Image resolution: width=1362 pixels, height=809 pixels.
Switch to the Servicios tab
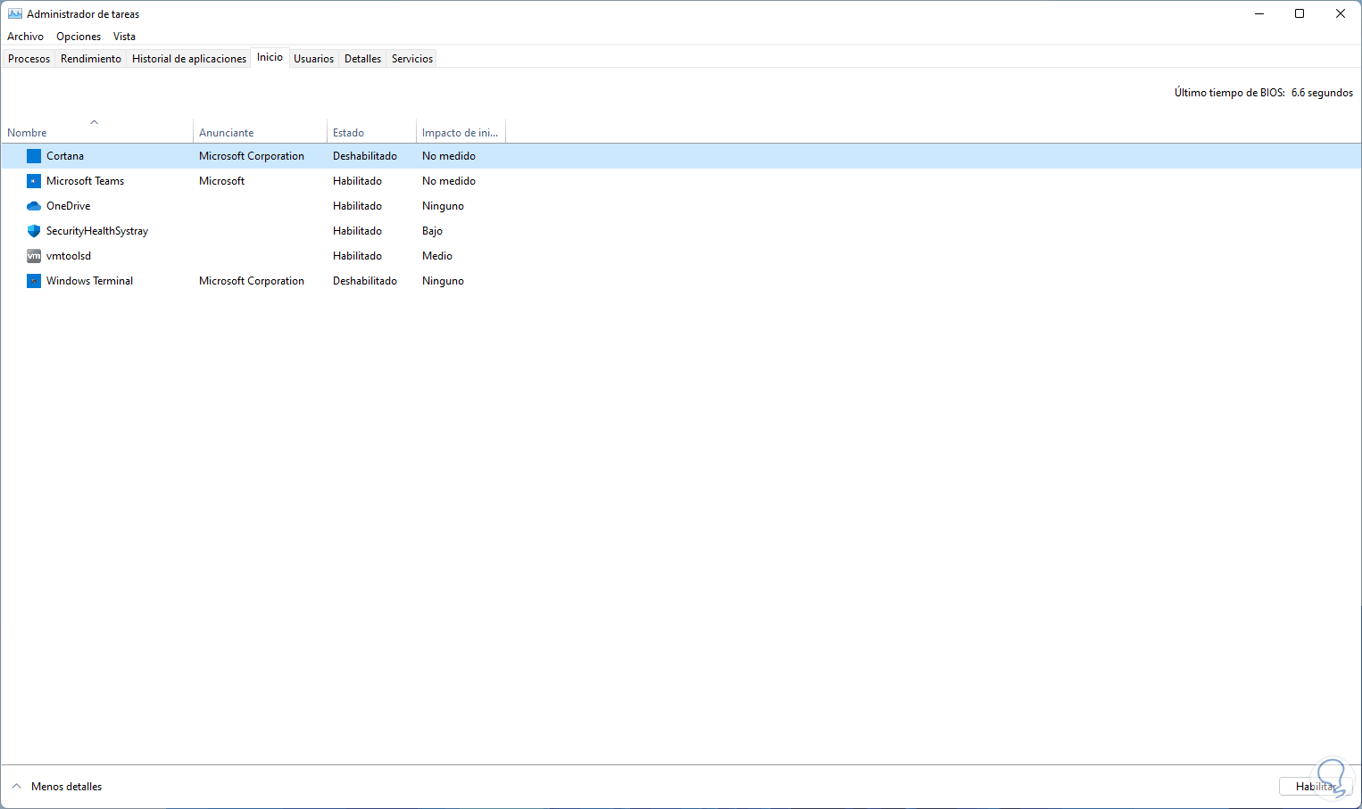[x=412, y=59]
